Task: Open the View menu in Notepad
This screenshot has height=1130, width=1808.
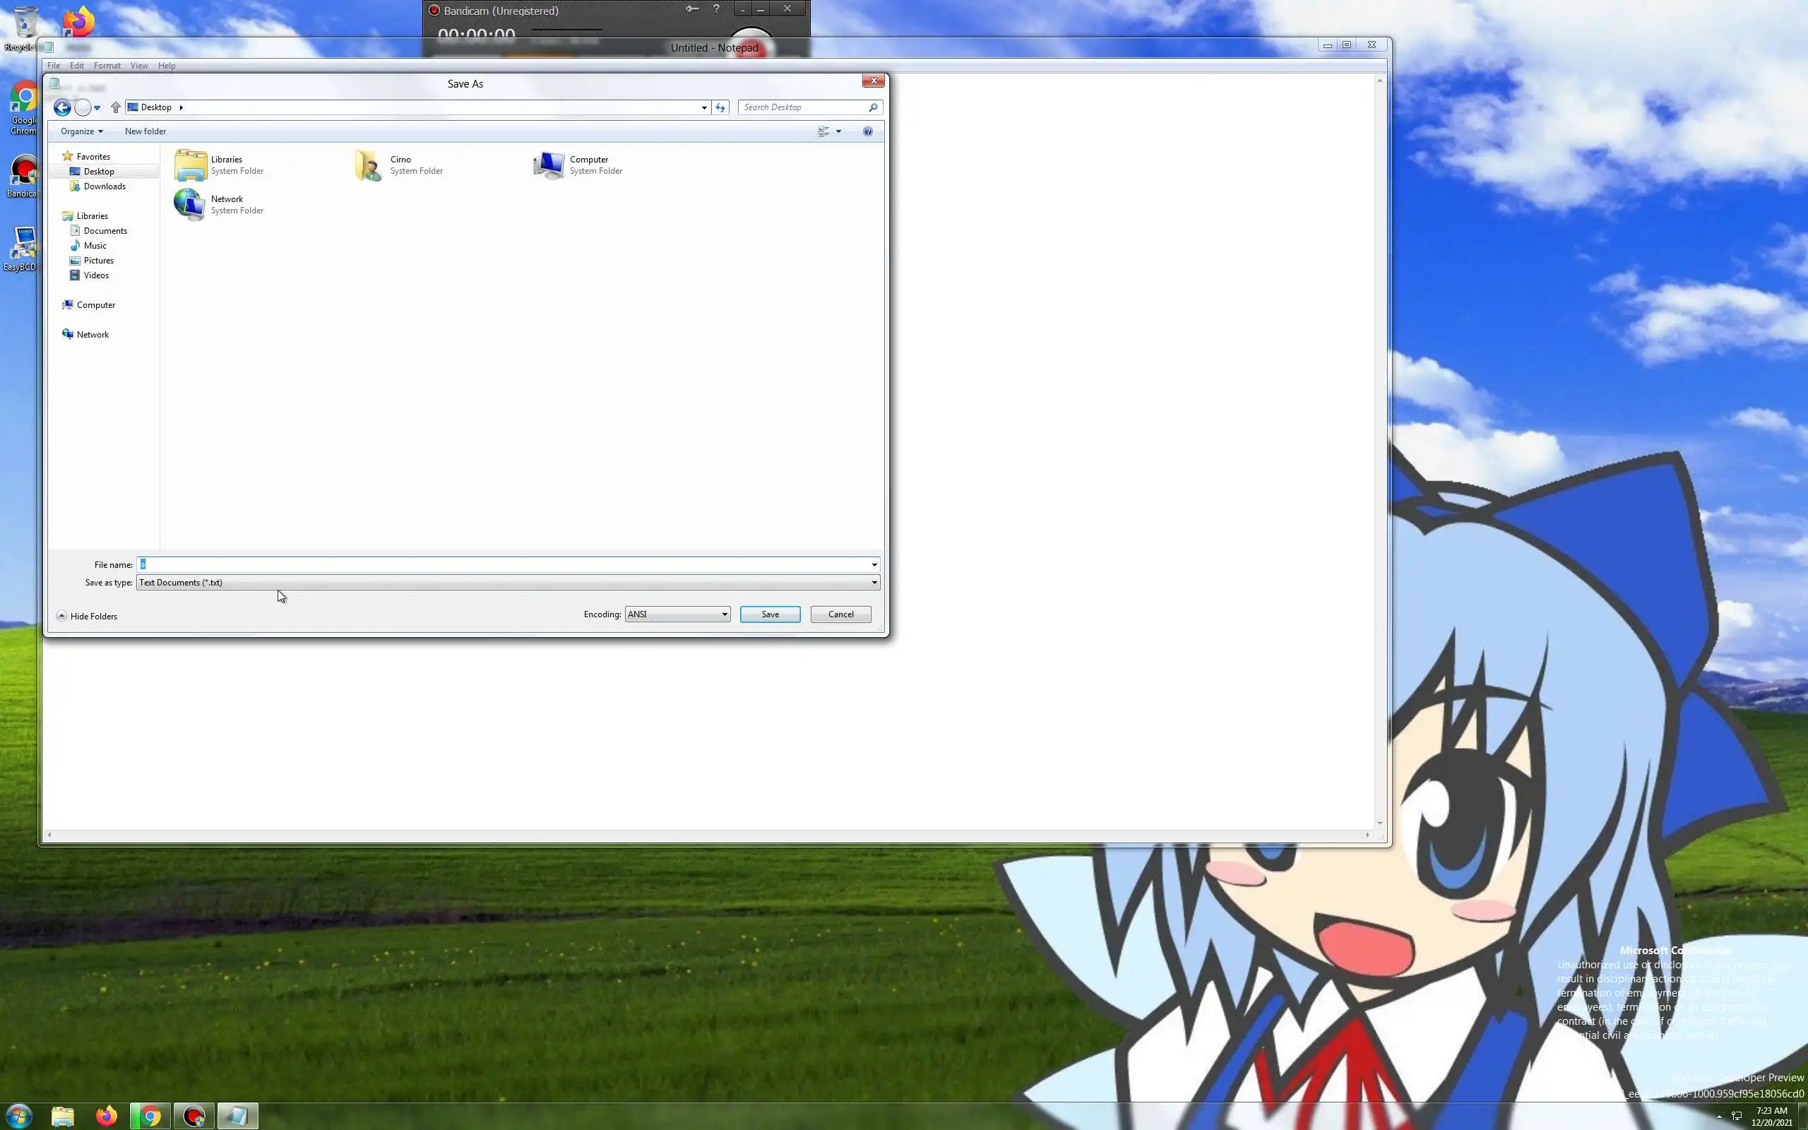Action: click(139, 66)
